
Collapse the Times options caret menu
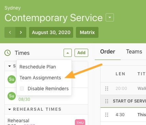pos(68,53)
